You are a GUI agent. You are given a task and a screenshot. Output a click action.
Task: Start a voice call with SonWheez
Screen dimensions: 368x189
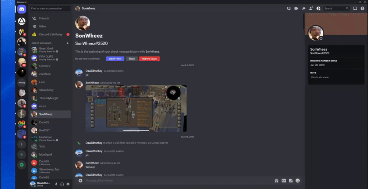[289, 8]
